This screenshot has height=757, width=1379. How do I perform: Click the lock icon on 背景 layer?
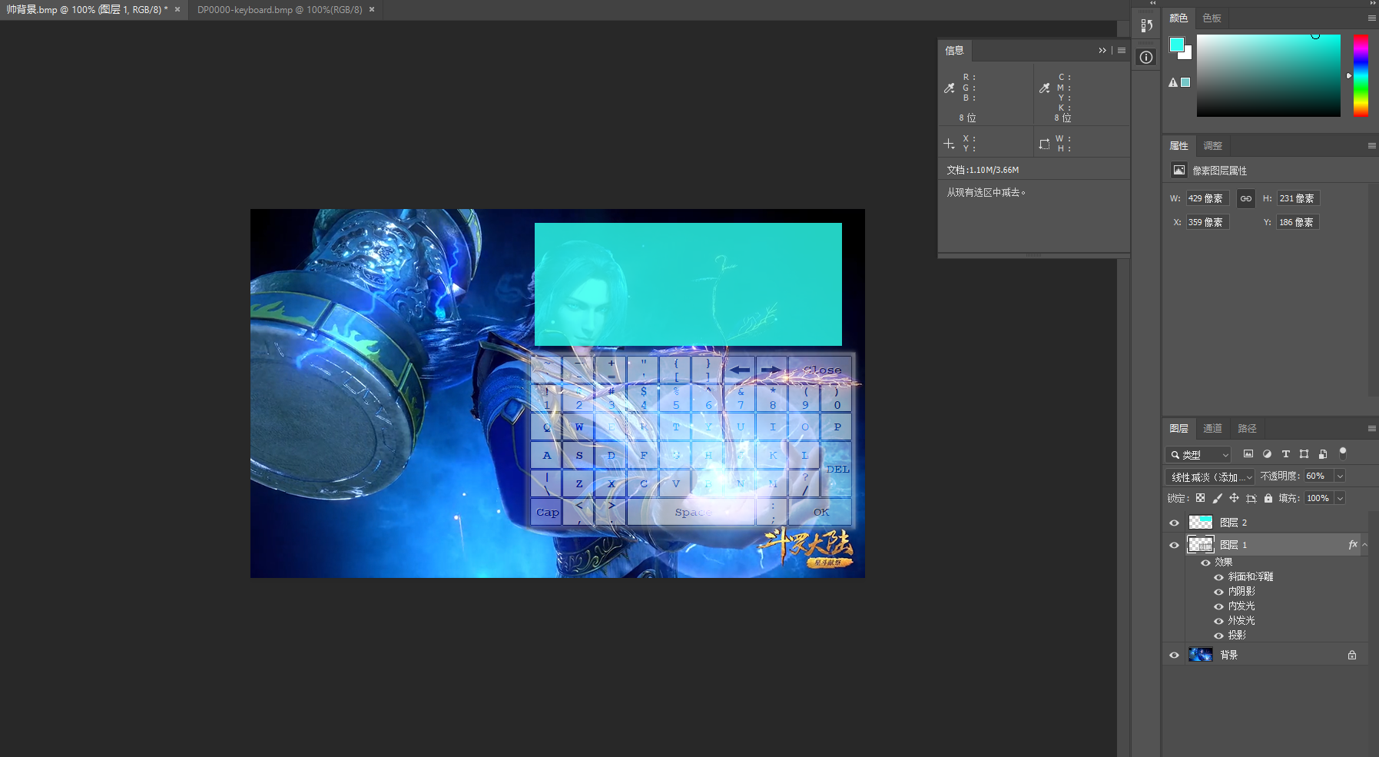1352,655
